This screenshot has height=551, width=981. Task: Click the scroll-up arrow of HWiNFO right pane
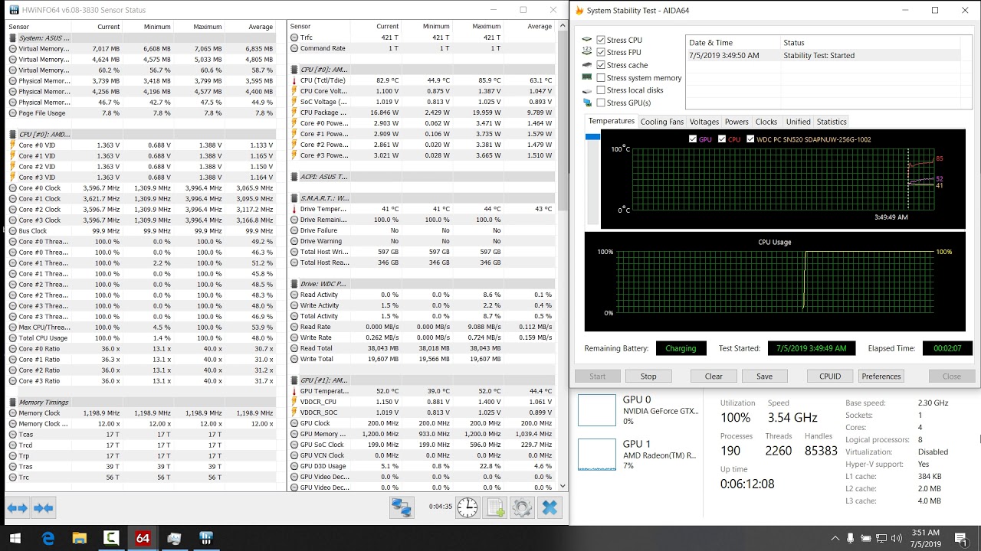[563, 25]
